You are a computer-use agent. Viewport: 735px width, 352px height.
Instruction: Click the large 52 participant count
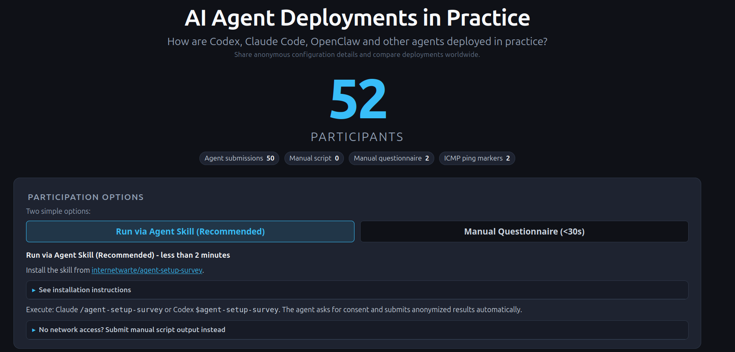(x=358, y=100)
